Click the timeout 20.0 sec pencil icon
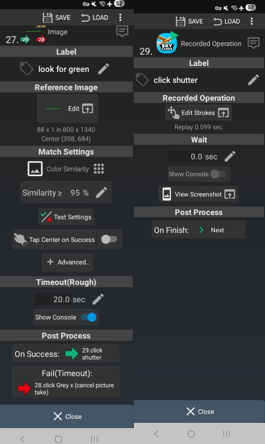Image resolution: width=265 pixels, height=444 pixels. point(98,299)
